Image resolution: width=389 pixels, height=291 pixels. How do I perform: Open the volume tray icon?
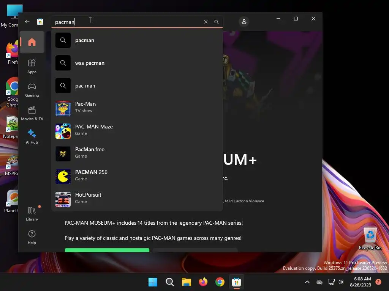[x=340, y=282]
